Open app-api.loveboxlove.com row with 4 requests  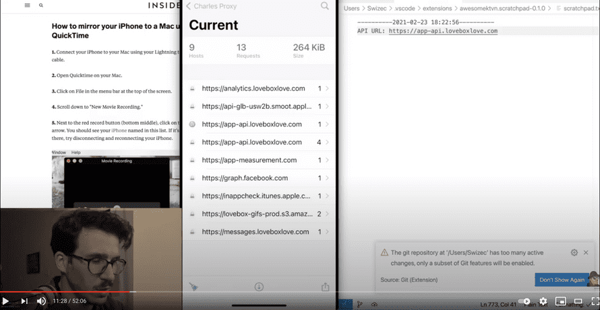pyautogui.click(x=259, y=143)
